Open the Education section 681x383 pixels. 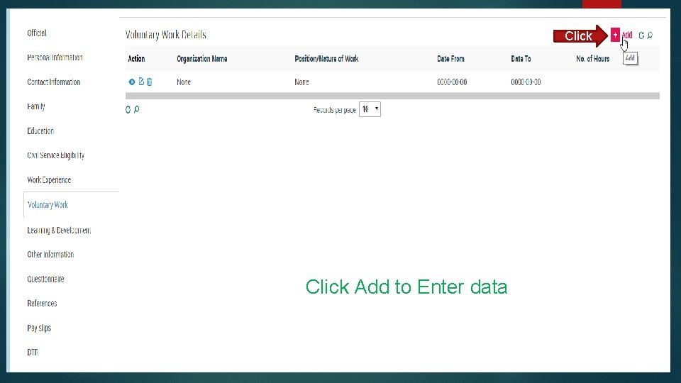pyautogui.click(x=40, y=131)
